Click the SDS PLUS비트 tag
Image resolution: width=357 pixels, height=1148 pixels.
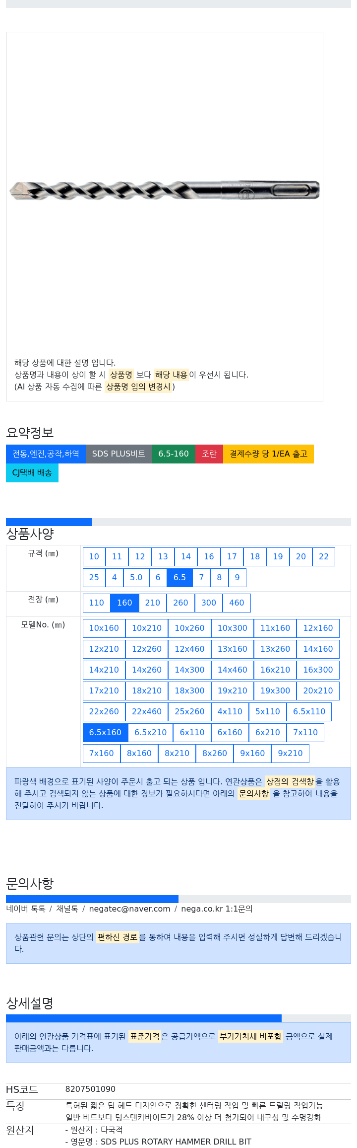[x=119, y=454]
